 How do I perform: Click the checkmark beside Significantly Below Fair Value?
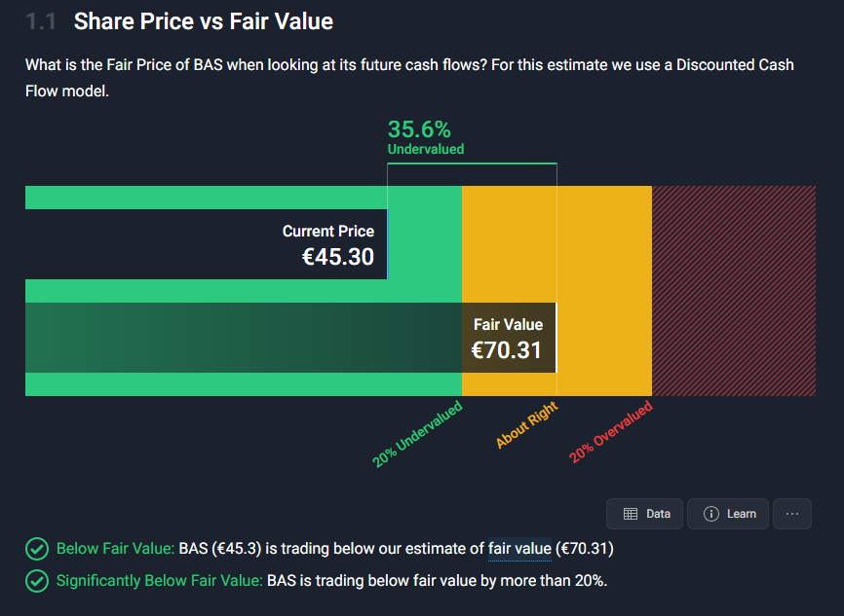point(37,581)
